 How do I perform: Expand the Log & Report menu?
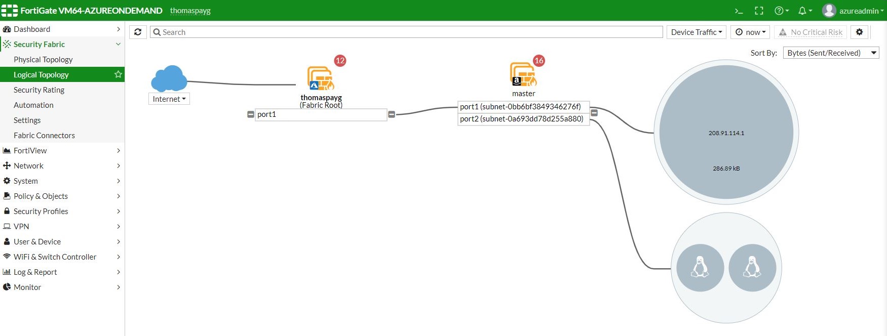coord(62,272)
